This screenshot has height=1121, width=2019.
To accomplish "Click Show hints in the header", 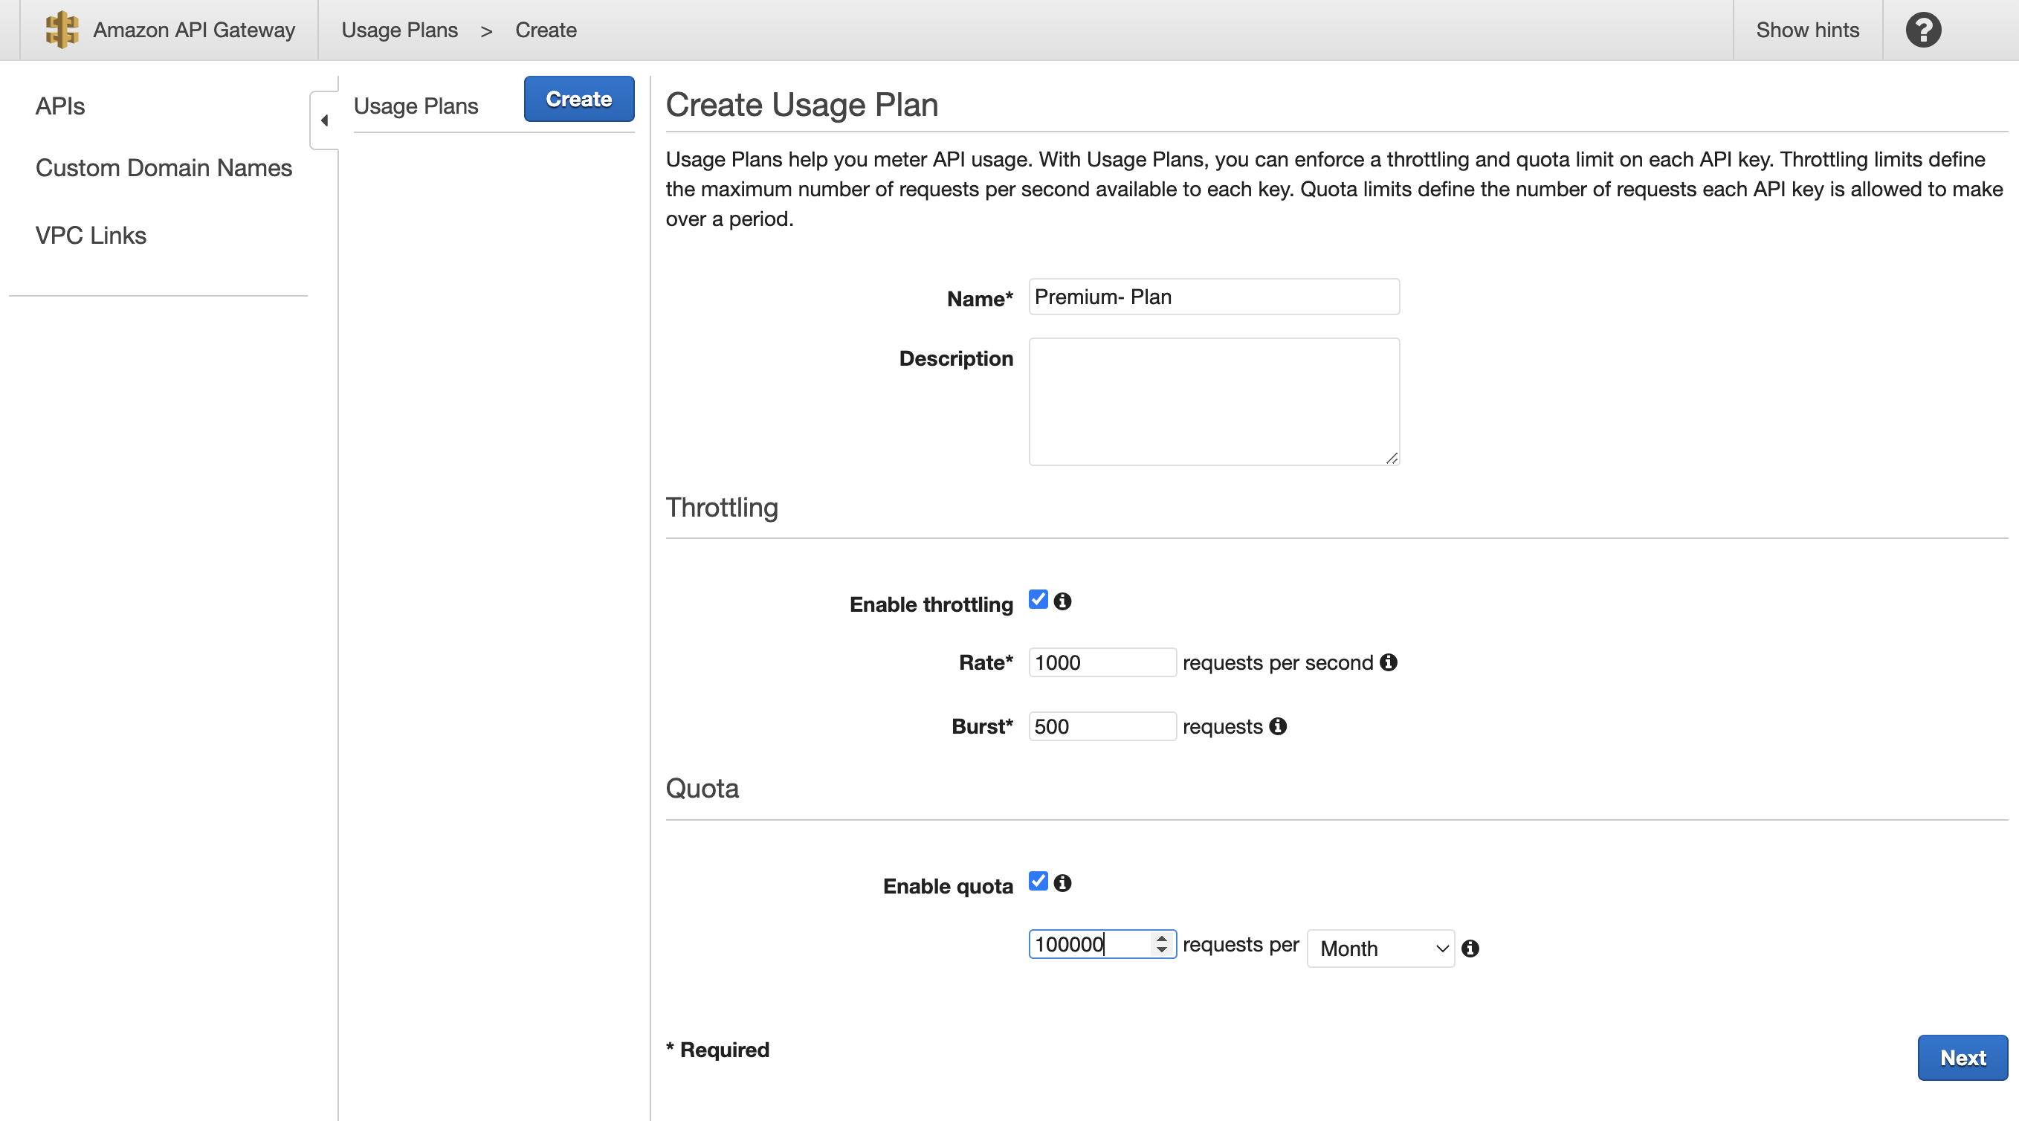I will tap(1808, 30).
